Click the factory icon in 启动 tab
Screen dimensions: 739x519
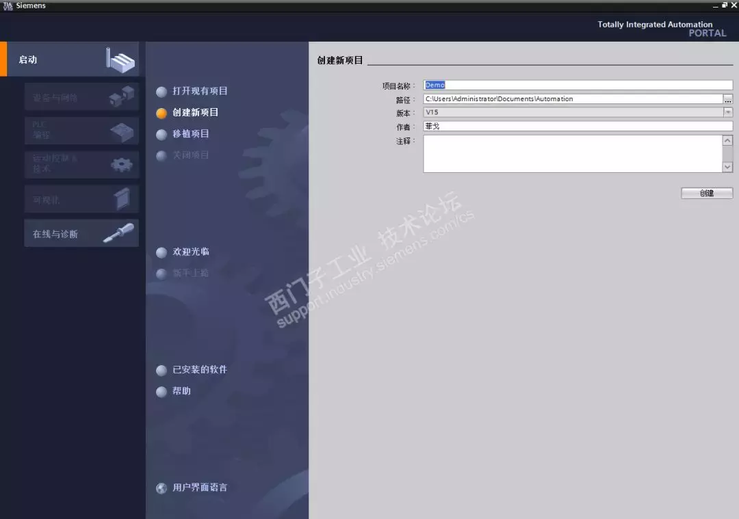click(x=120, y=60)
